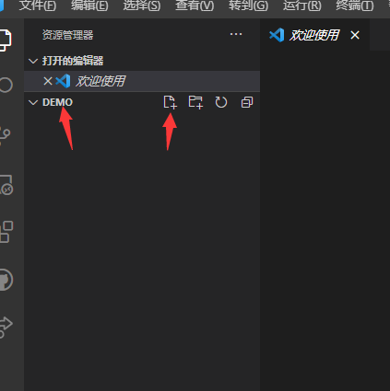Refresh the explorer with the refresh icon

pos(221,102)
